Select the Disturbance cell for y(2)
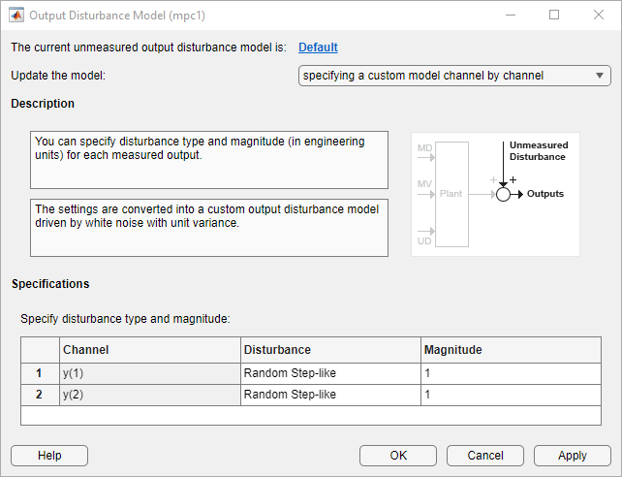Viewport: 622px width, 477px height. (329, 395)
